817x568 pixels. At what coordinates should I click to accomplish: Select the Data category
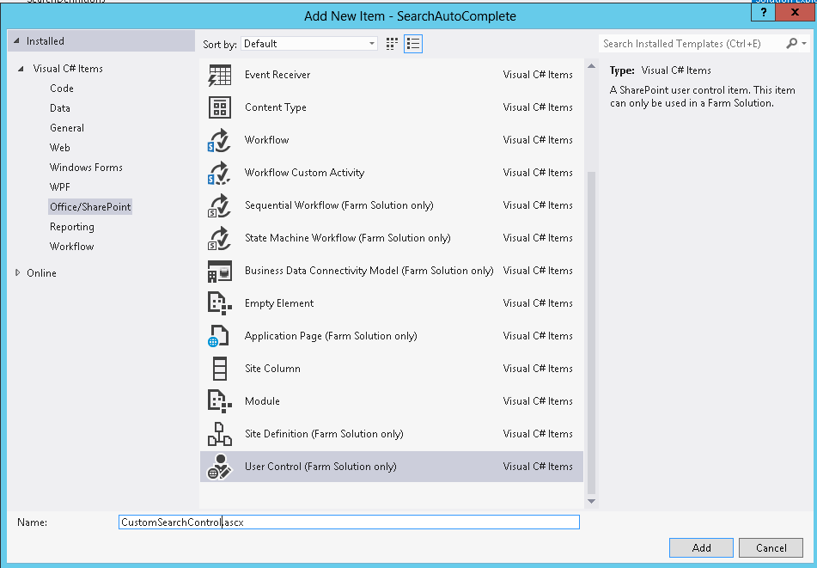(x=60, y=108)
